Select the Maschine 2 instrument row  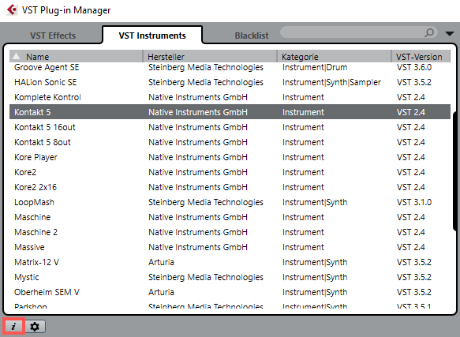coord(230,232)
